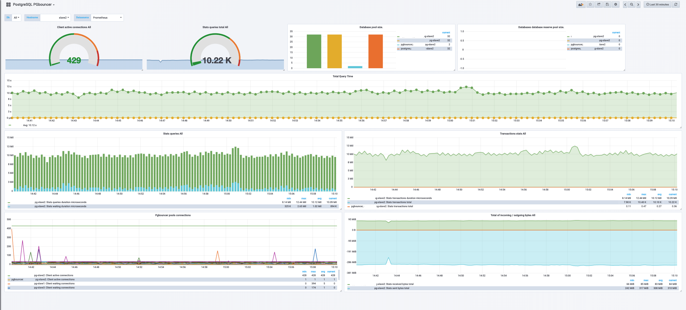
Task: Open Last 30 minutes time picker
Action: click(657, 4)
